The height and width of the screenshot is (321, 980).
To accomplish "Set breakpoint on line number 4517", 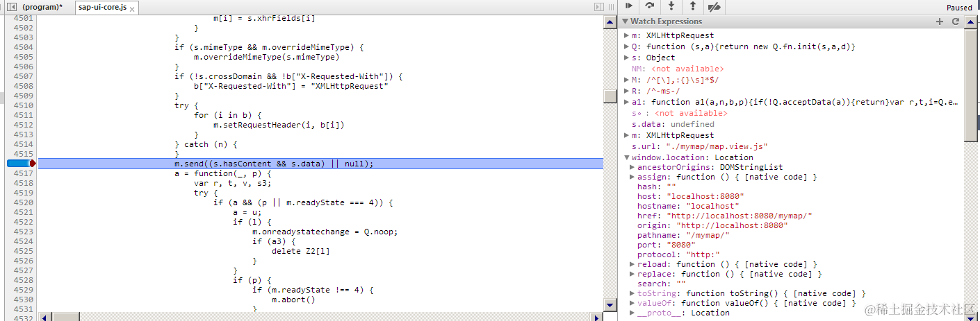I will (x=22, y=173).
